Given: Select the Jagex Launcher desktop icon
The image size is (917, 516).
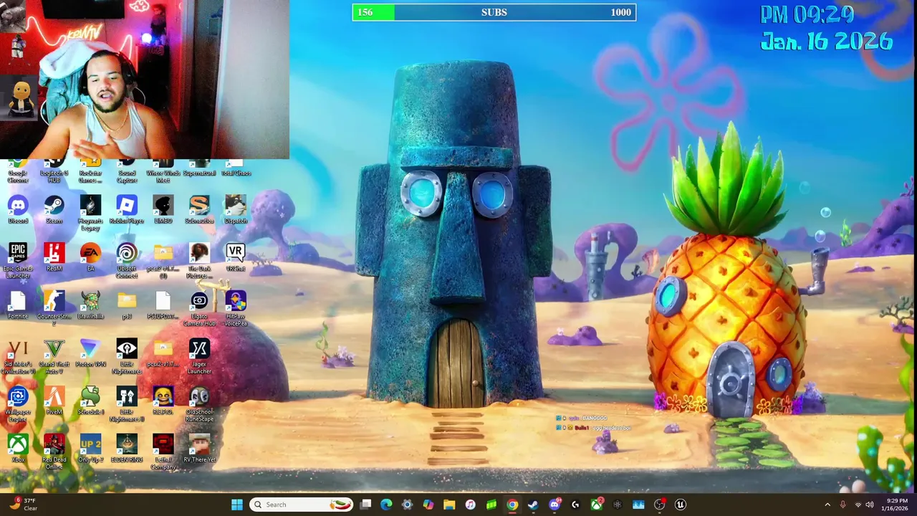Looking at the screenshot, I should click(x=199, y=356).
